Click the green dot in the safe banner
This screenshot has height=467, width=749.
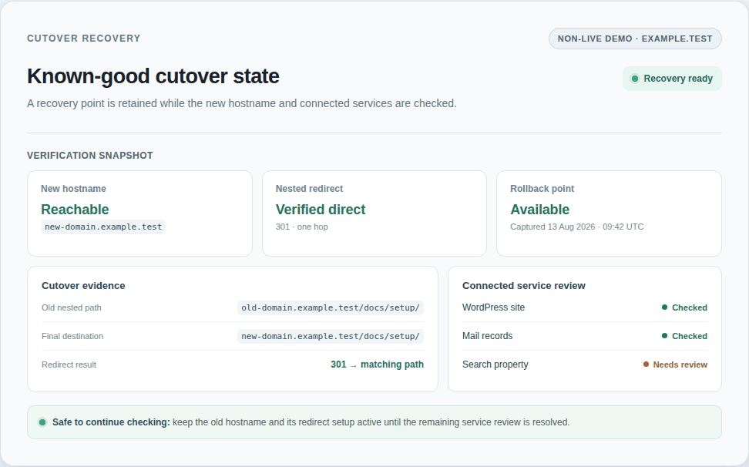coord(42,422)
